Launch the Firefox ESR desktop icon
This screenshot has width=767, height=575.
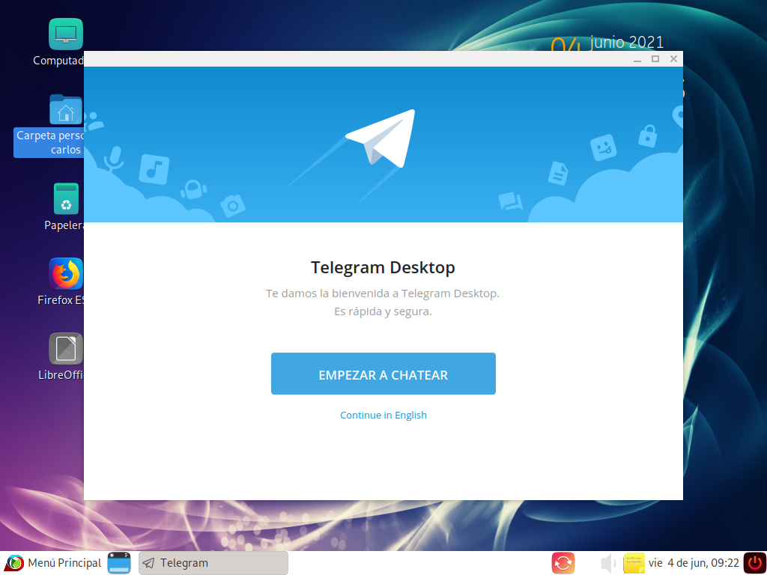click(66, 274)
